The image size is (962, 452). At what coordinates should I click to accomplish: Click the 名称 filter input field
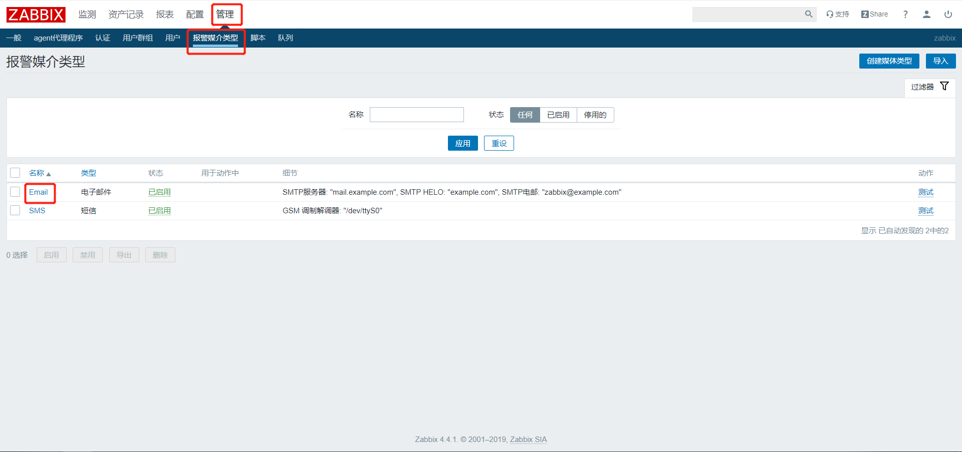coord(416,115)
